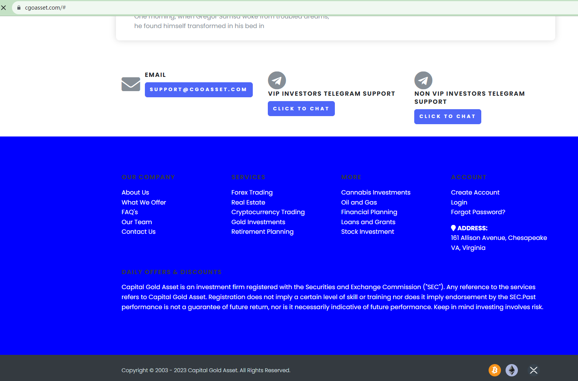Click the Telegram icon above VIP Investors support
This screenshot has width=578, height=381.
click(277, 80)
